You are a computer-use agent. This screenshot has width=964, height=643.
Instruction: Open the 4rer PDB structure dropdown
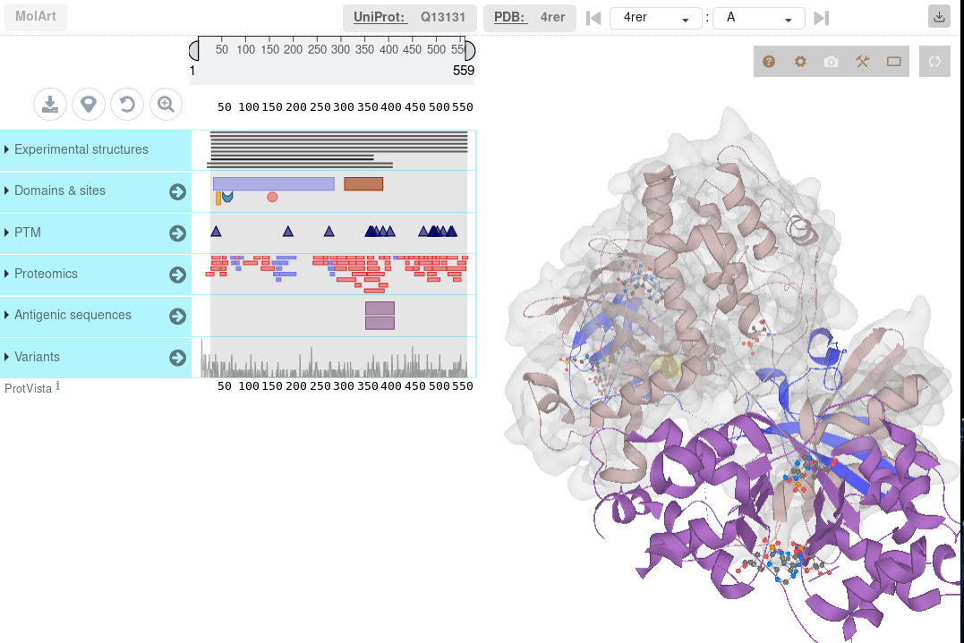655,17
